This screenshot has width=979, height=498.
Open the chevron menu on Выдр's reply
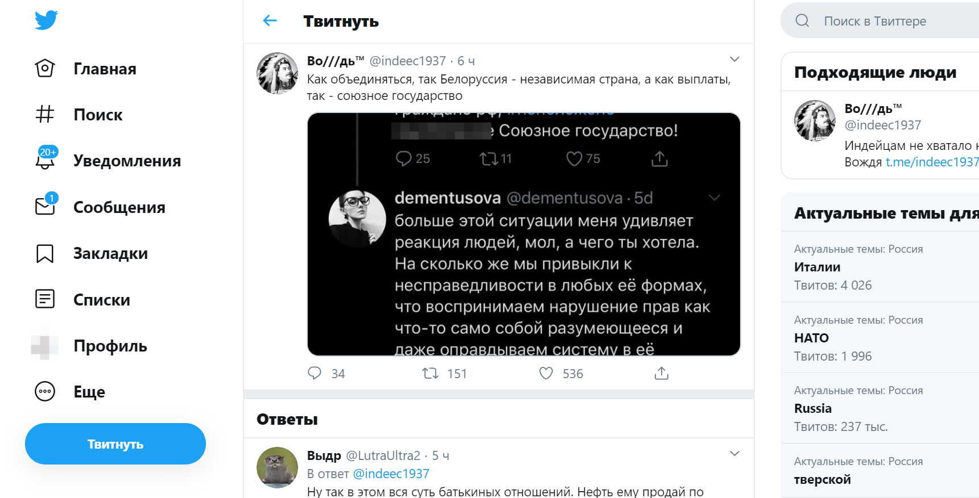pos(734,454)
